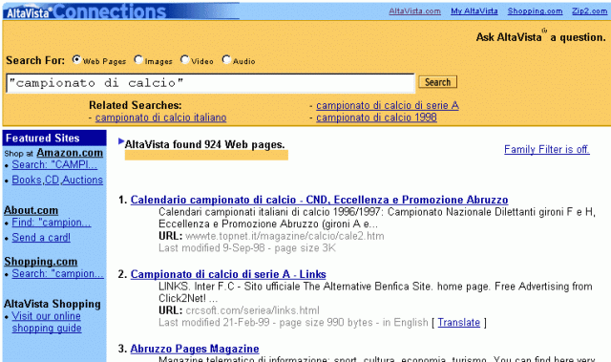Click the Family Filter is off link
This screenshot has width=611, height=362.
click(547, 149)
